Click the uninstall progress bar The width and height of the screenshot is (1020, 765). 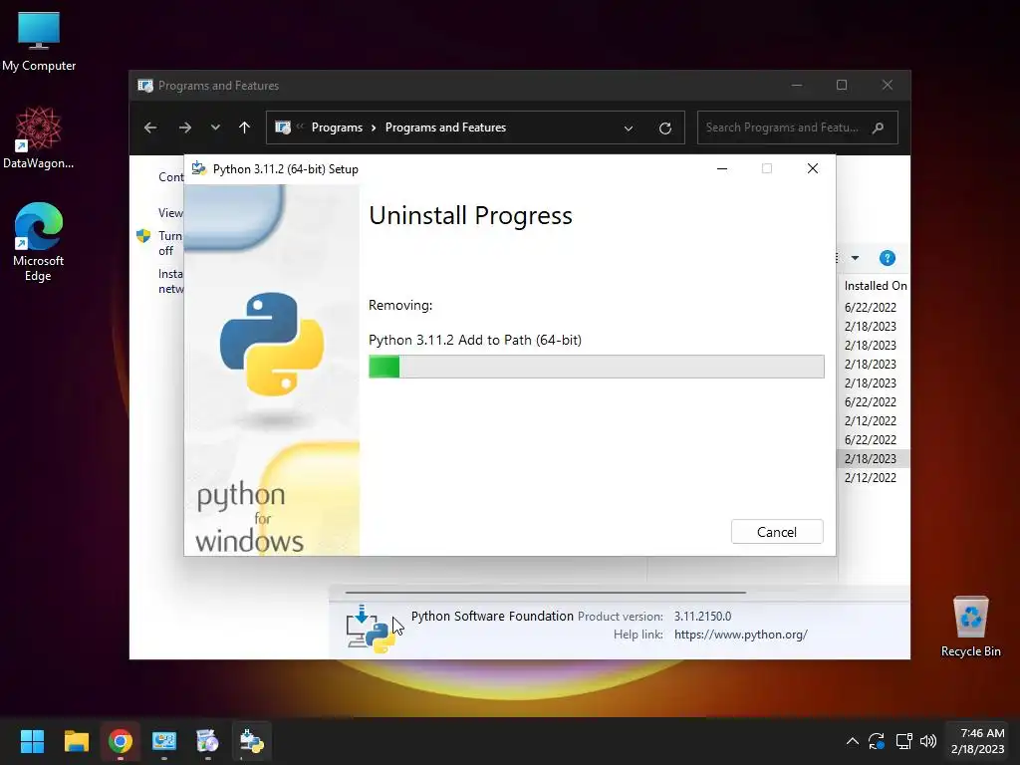596,367
